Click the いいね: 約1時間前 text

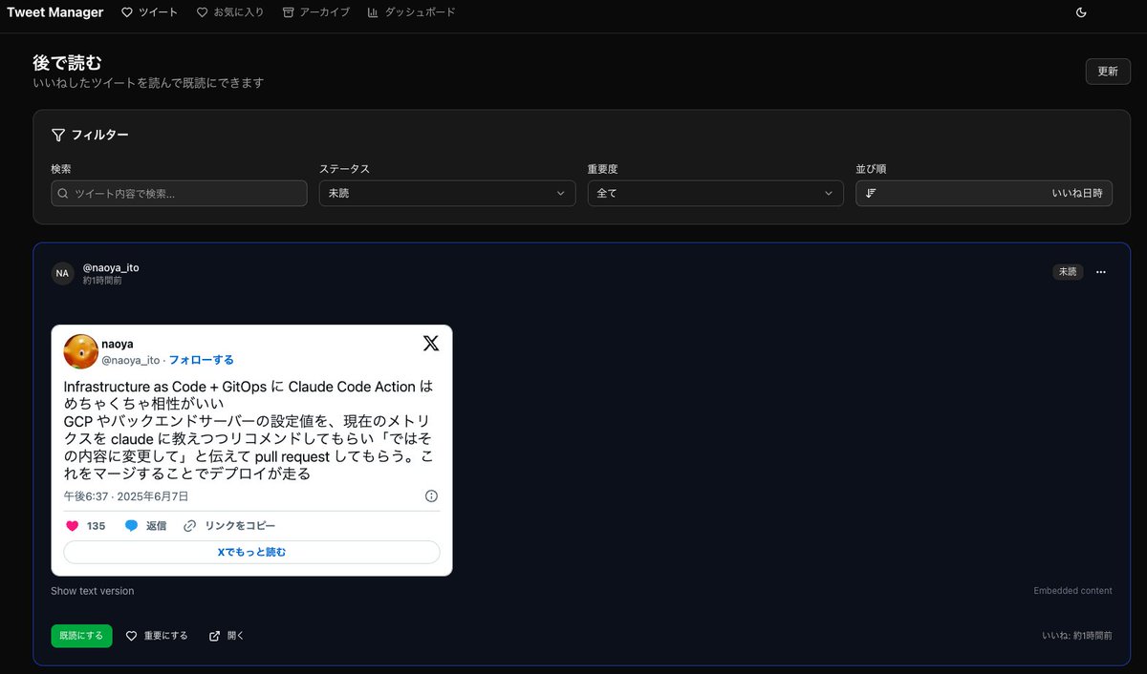tap(1077, 636)
